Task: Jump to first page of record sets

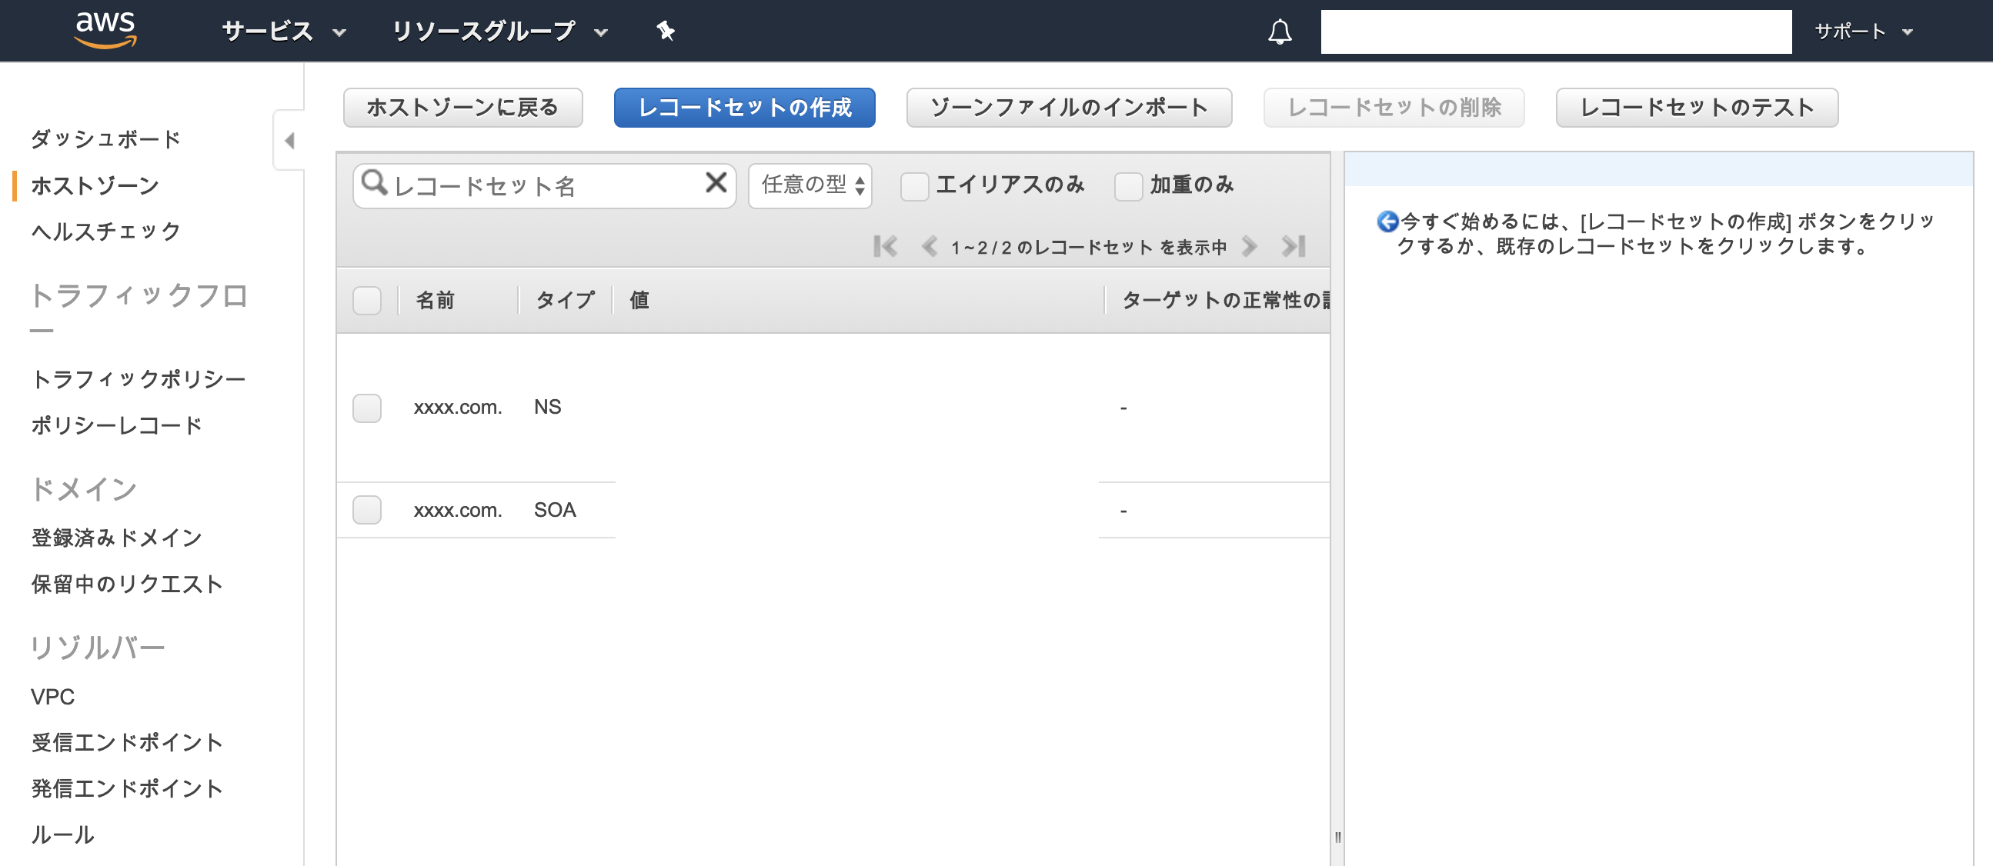Action: point(886,246)
